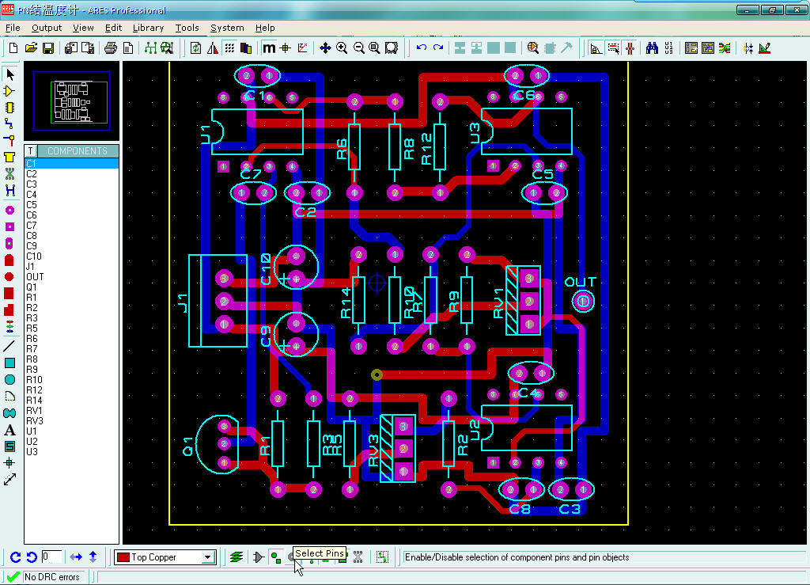
Task: Pan the view with the blue arrows icon
Action: click(325, 48)
